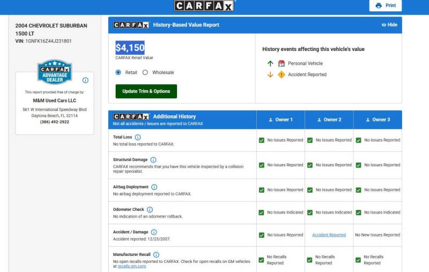Open info icon next to Advantage Dealer badge
429x272 pixels.
point(85,80)
